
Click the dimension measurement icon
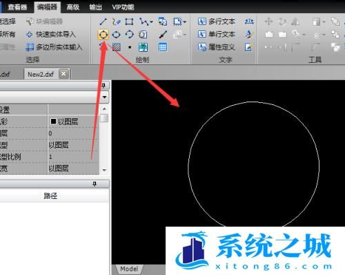click(249, 21)
